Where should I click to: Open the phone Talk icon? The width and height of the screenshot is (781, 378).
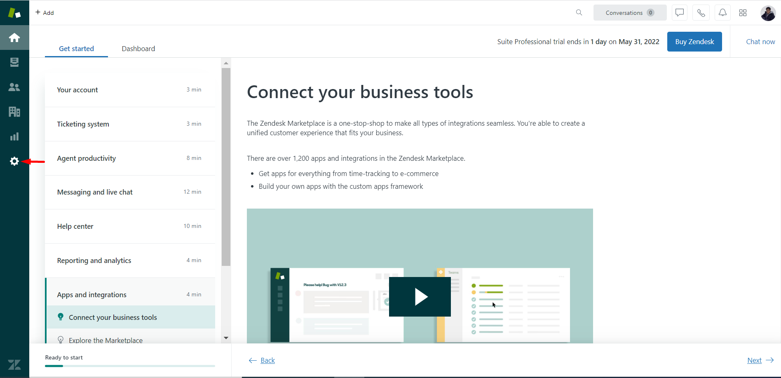pyautogui.click(x=701, y=13)
